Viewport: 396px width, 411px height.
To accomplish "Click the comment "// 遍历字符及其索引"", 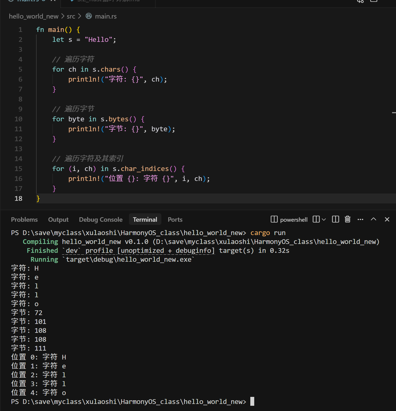I will (x=88, y=159).
